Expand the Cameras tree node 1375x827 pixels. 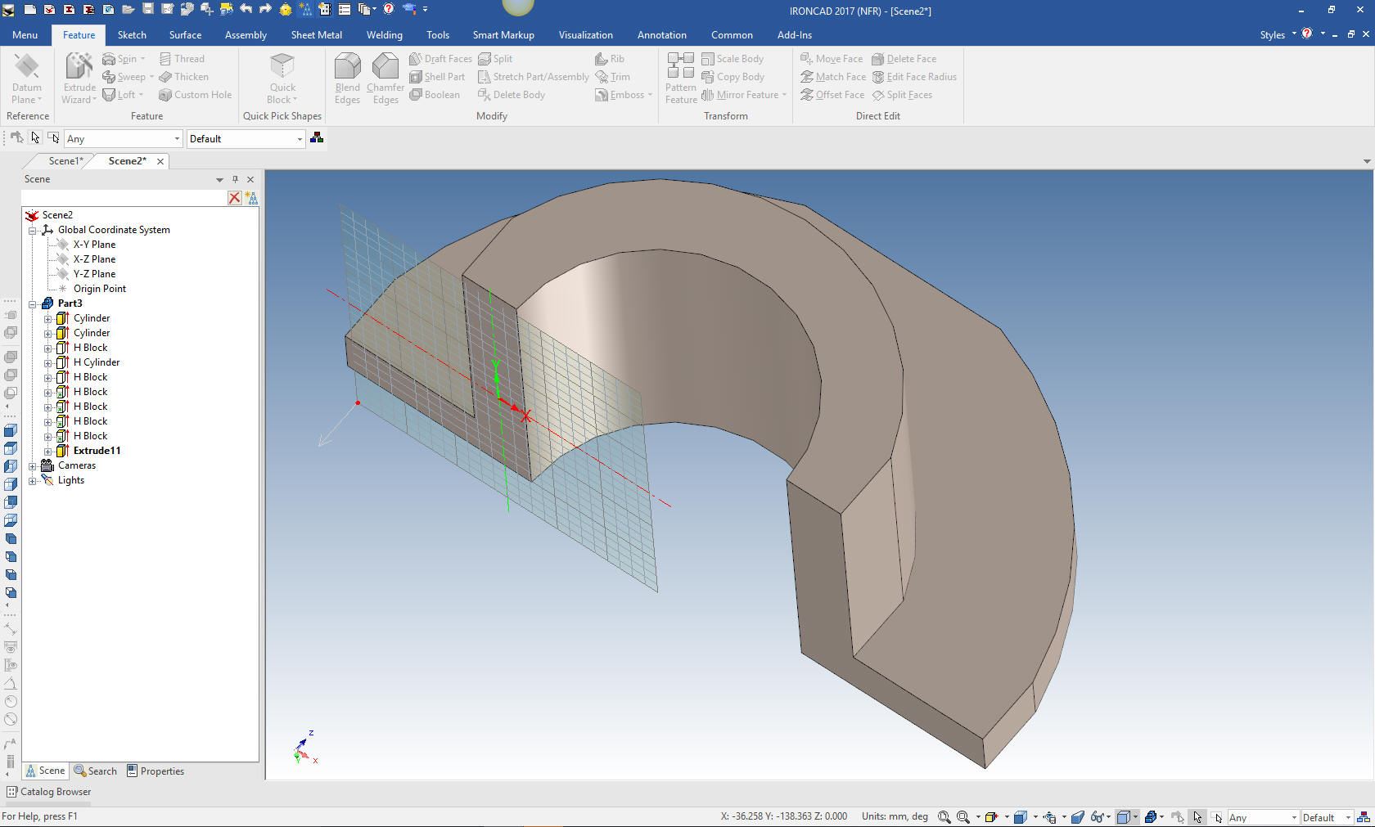(33, 465)
